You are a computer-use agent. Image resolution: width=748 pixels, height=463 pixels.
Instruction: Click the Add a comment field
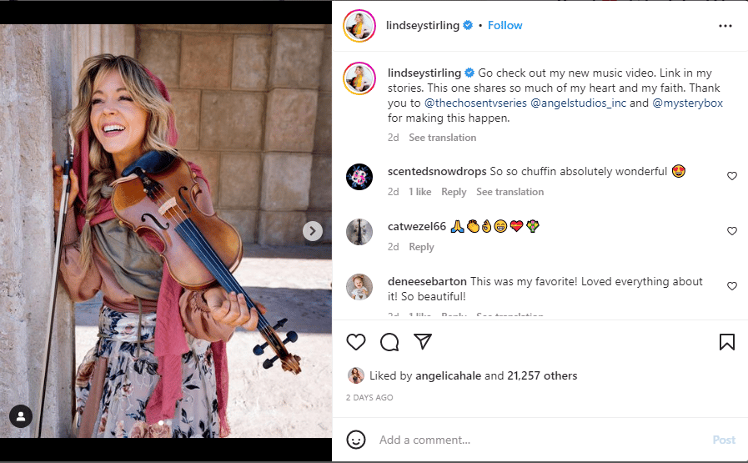point(534,440)
